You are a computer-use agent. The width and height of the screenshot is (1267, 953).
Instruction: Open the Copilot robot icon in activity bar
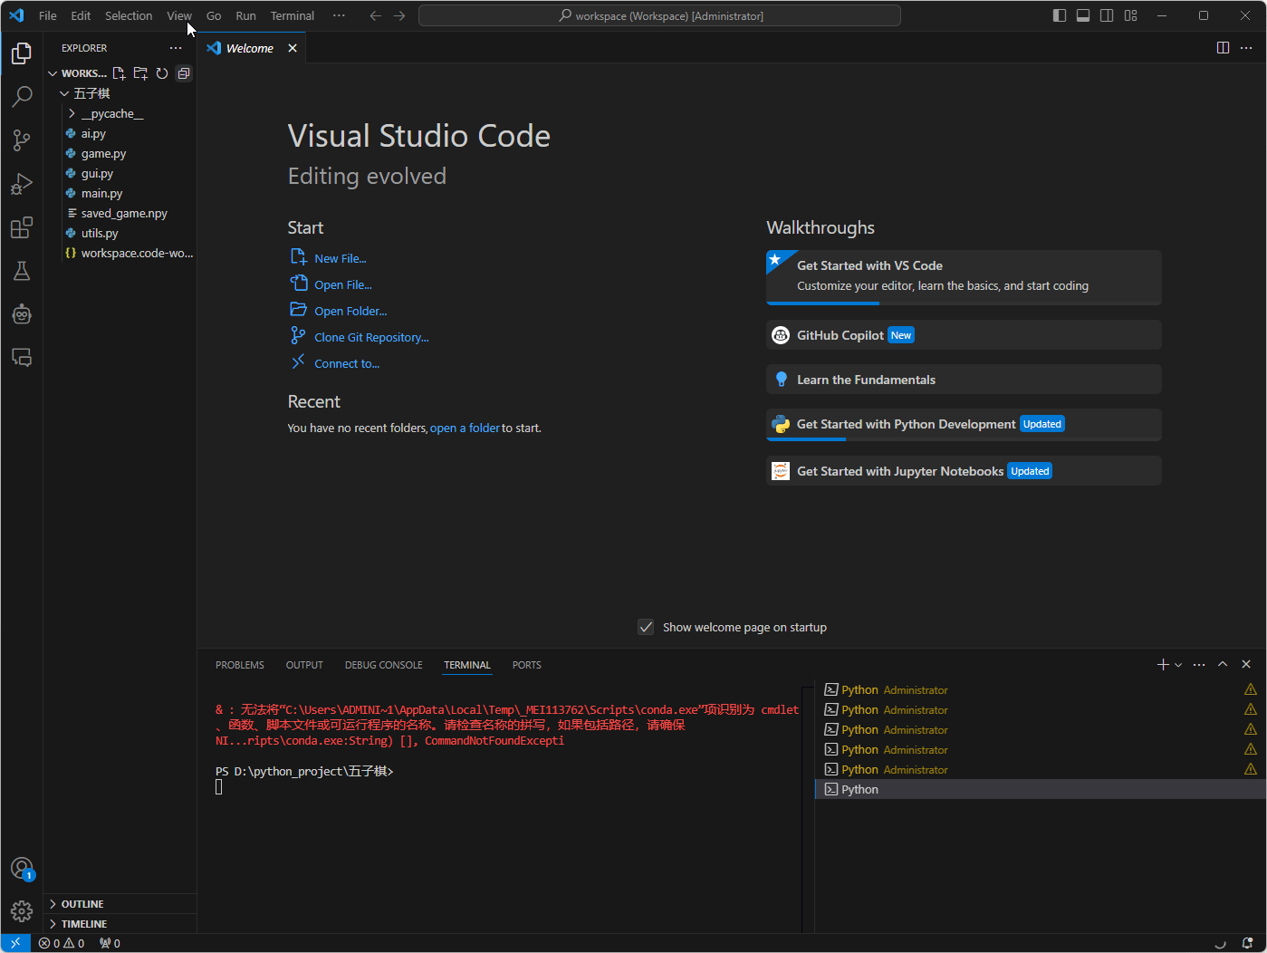pyautogui.click(x=22, y=314)
